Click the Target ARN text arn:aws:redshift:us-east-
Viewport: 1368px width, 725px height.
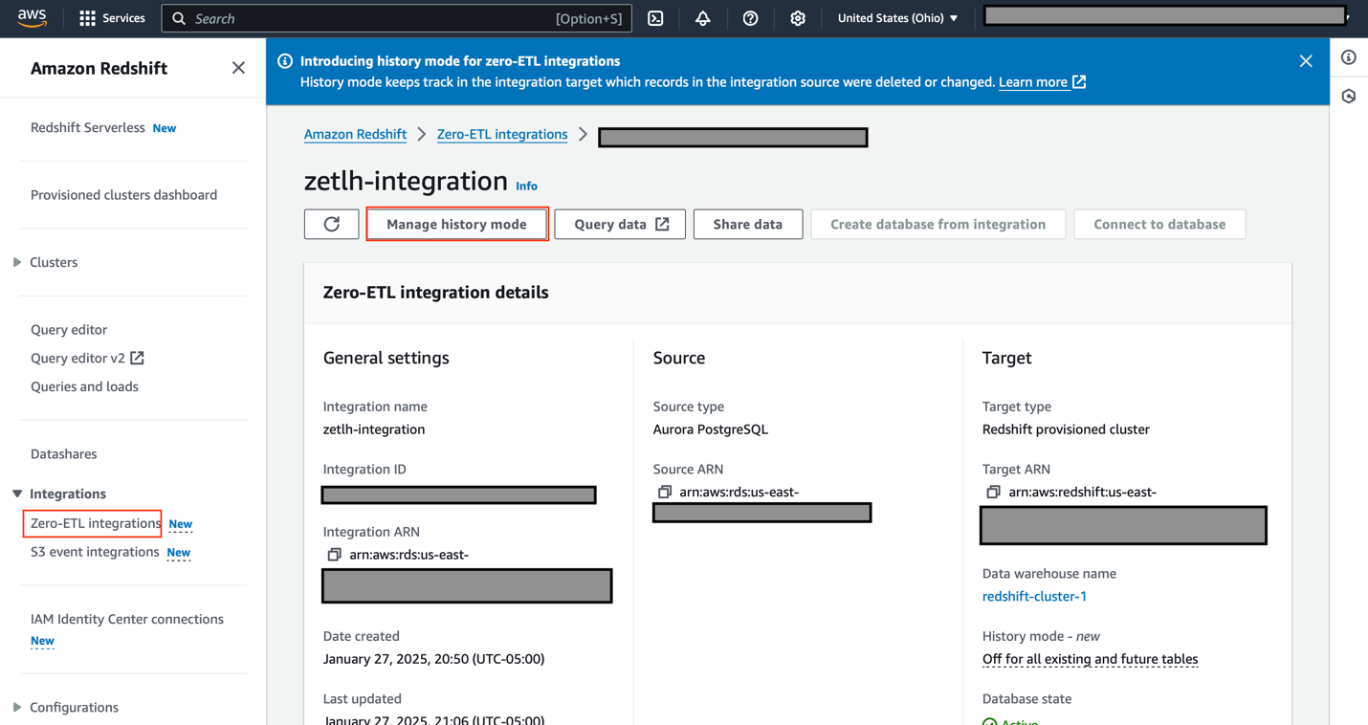pyautogui.click(x=1083, y=493)
